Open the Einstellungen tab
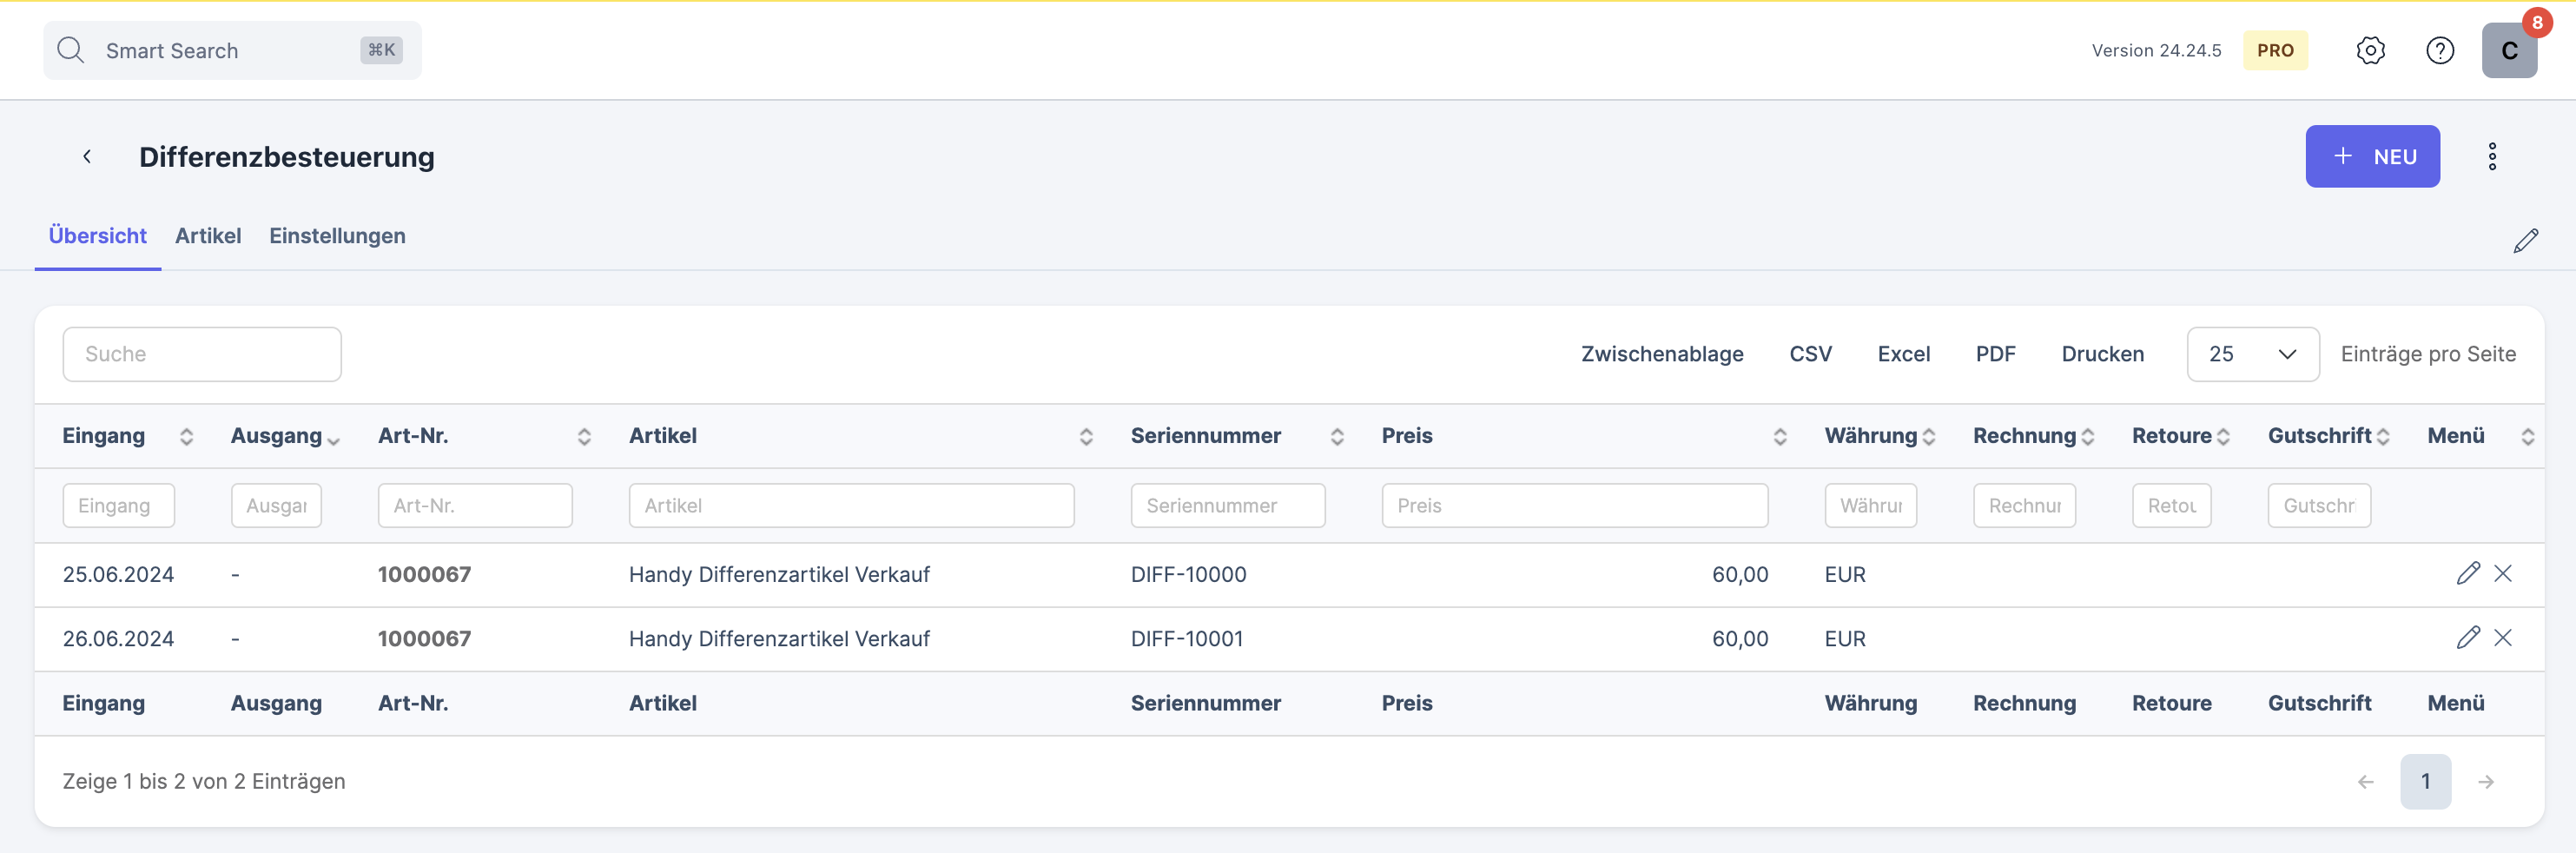2576x853 pixels. [x=337, y=236]
